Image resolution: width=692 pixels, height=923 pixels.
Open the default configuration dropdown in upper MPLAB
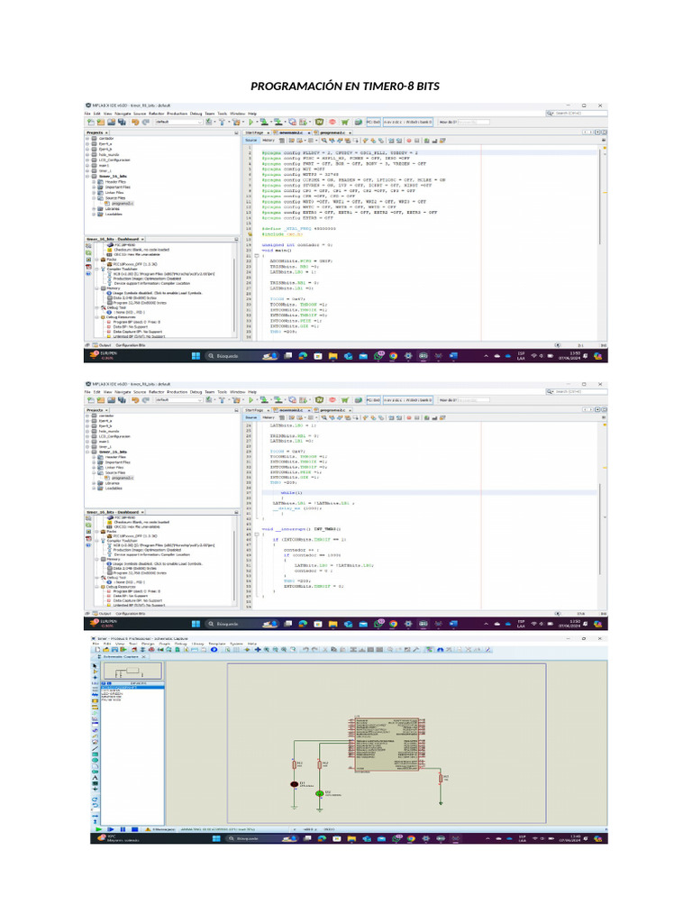[177, 122]
